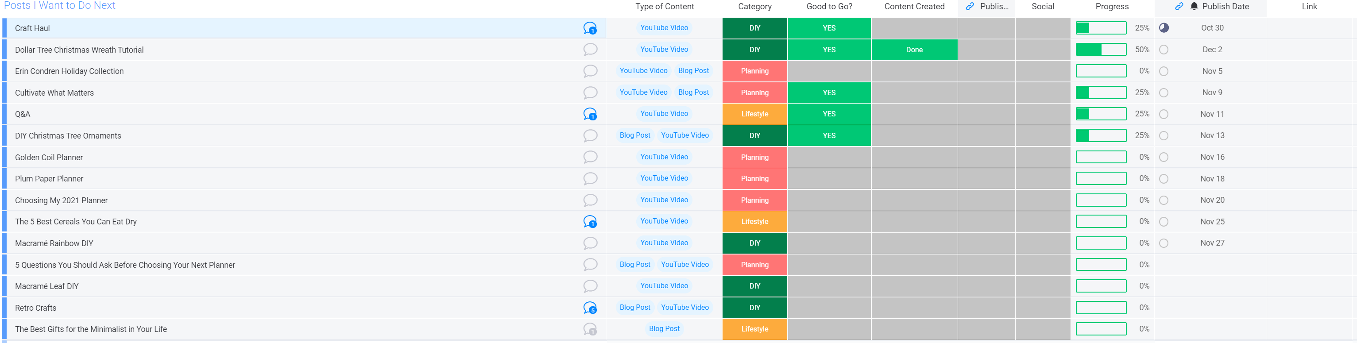Viewport: 1357px width, 343px height.
Task: Toggle the Dec 2 date status circle
Action: click(x=1164, y=50)
